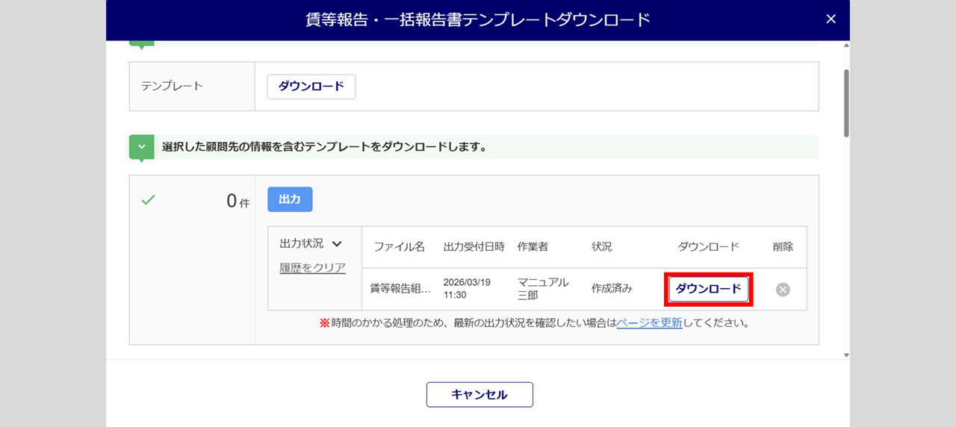Click the ファイル名 column header
Viewport: 956px width, 427px height.
click(x=399, y=247)
